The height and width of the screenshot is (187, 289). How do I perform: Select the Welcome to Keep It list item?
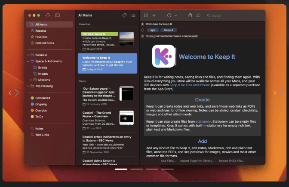pyautogui.click(x=108, y=63)
